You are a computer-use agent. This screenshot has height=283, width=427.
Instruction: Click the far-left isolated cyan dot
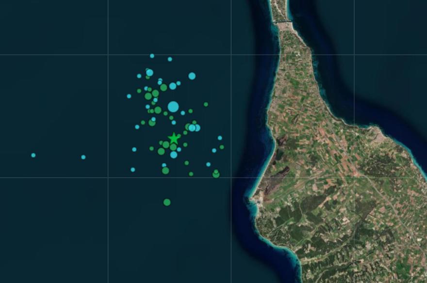[x=33, y=155]
